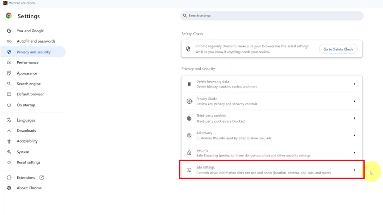Click the Site settings sliders icon
383x215 pixels.
(189, 170)
